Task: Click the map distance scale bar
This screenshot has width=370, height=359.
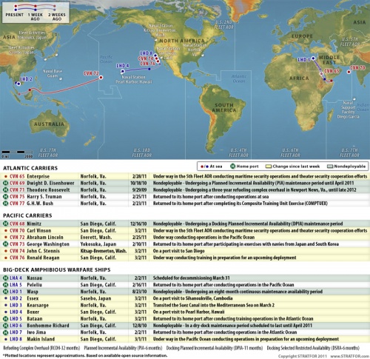Action: click(x=17, y=152)
